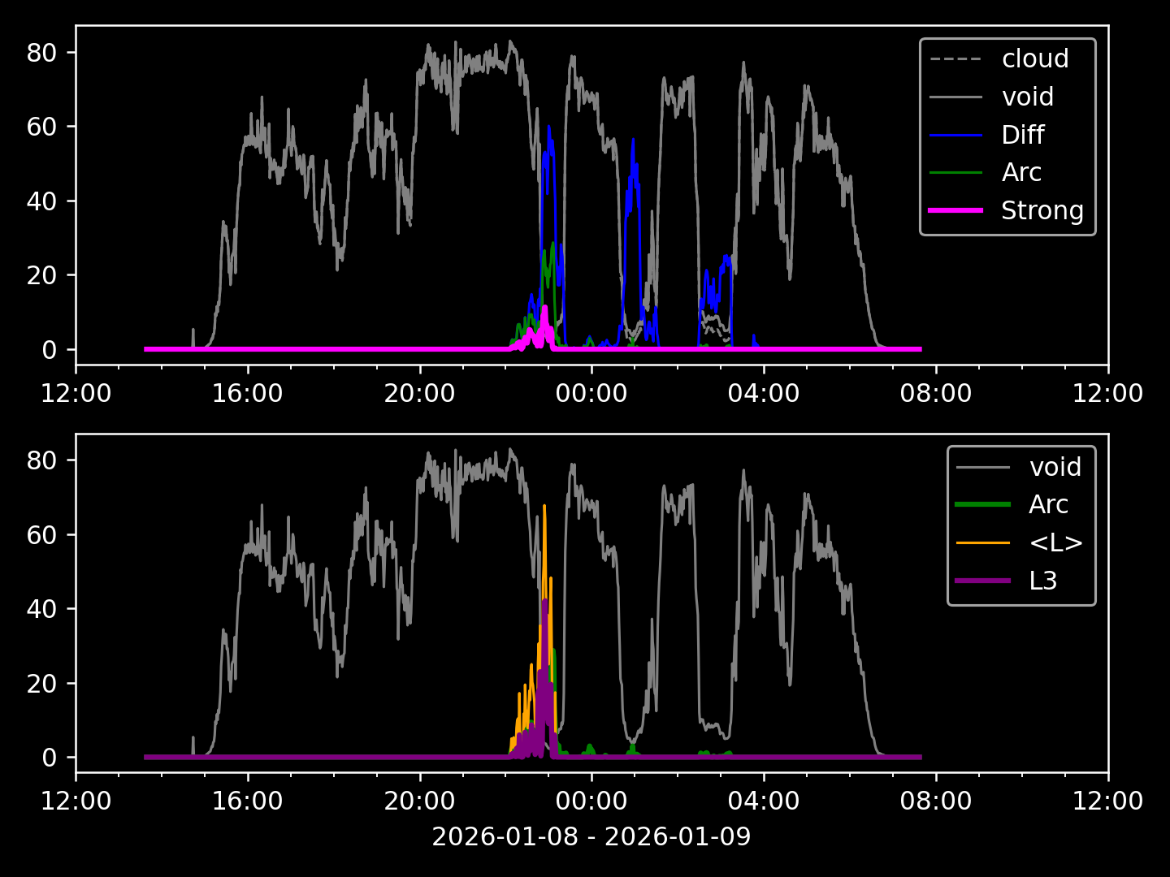Click the 00:00 tick label on top chart
The image size is (1170, 877).
[x=591, y=394]
